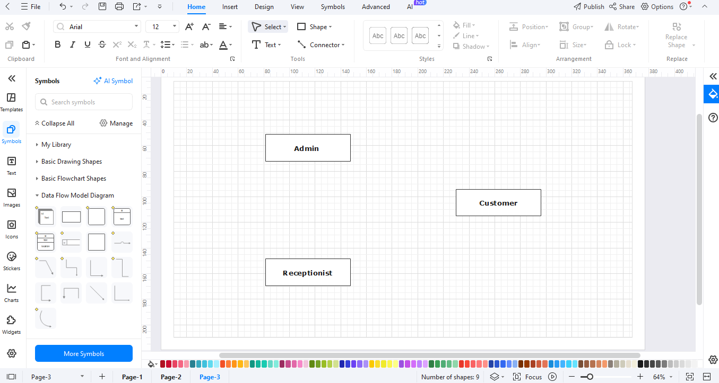719x383 pixels.
Task: Click the Publish button
Action: [x=589, y=7]
